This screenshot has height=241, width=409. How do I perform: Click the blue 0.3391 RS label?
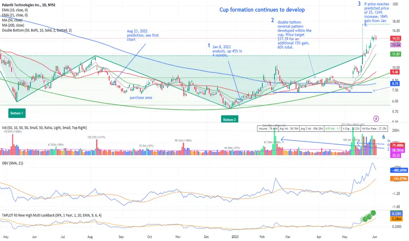click(396, 214)
